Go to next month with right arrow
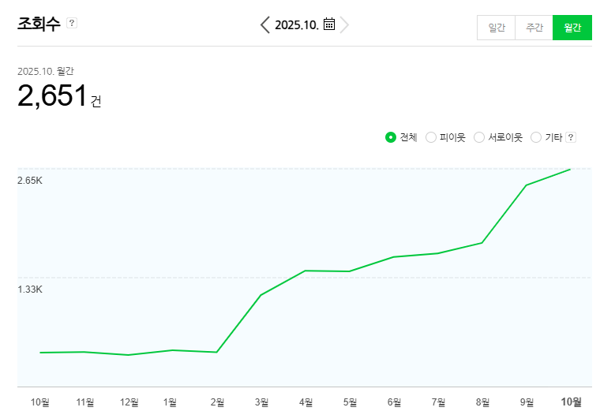This screenshot has width=600, height=411. click(x=344, y=24)
